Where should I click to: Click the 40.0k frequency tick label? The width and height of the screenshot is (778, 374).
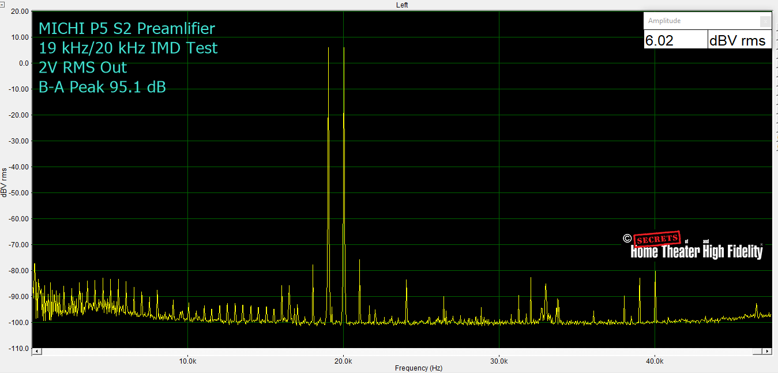coord(655,361)
